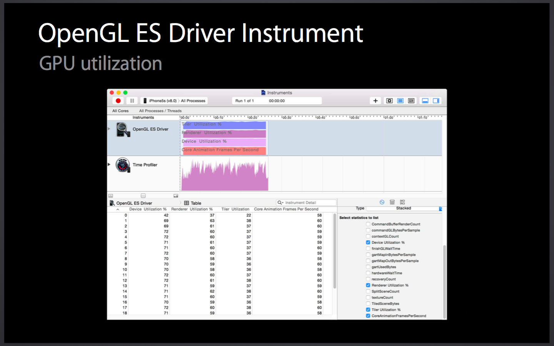Click the Renderer Utilization % purple graph band

[224, 133]
